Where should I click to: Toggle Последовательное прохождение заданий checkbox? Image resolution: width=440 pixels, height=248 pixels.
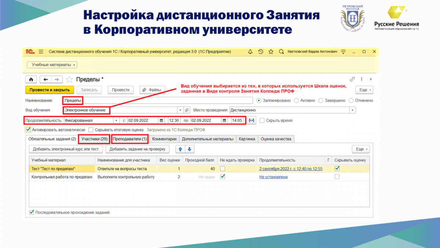(31, 212)
